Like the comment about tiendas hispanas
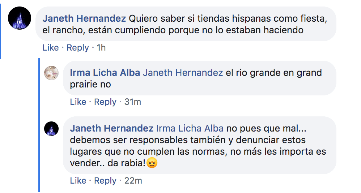Screen dimensions: 361x193 (50, 48)
